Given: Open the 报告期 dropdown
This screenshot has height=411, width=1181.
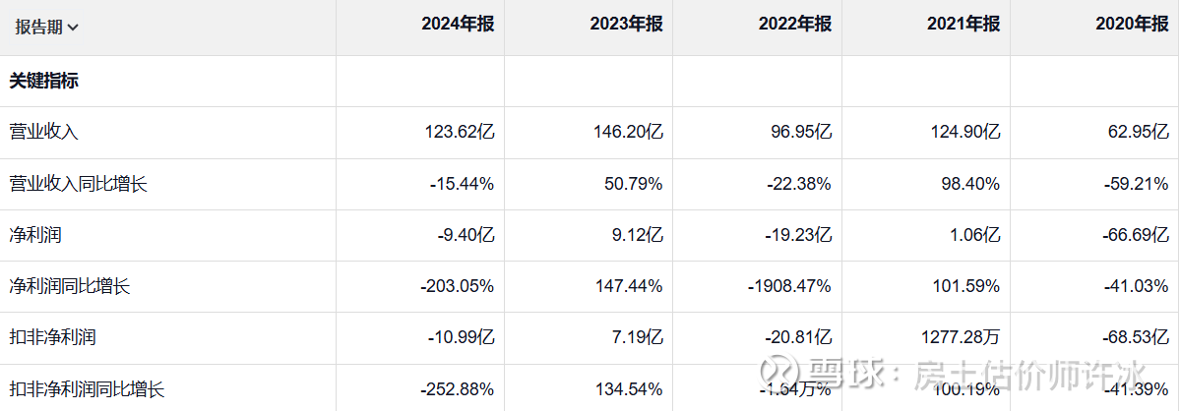Looking at the screenshot, I should (x=47, y=28).
